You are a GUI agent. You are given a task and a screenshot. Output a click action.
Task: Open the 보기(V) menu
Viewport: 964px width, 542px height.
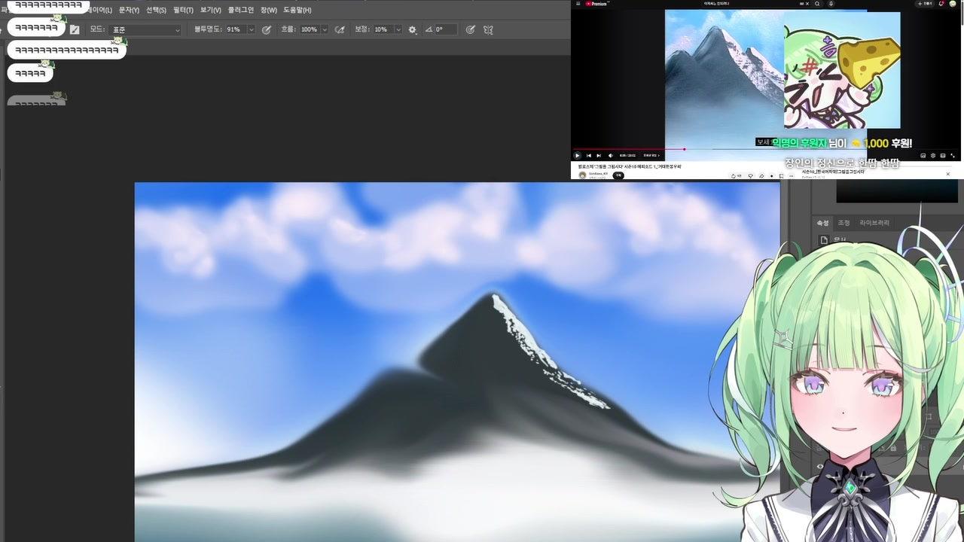[211, 10]
